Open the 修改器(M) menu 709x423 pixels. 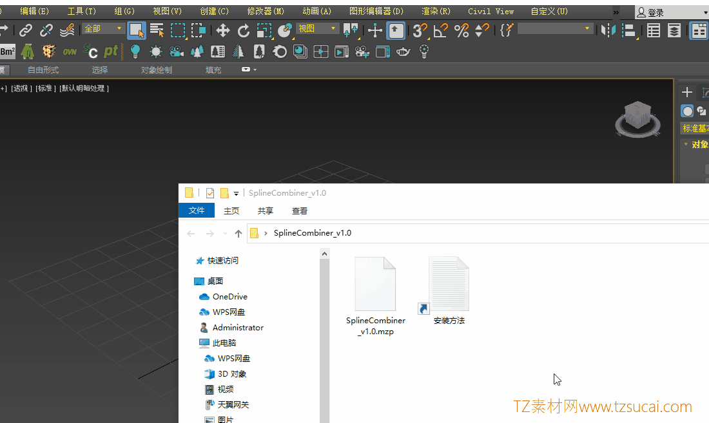tap(266, 12)
